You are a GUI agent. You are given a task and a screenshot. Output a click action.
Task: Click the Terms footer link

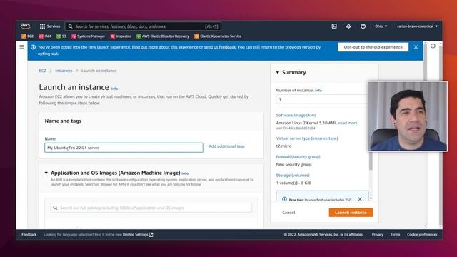pos(395,235)
